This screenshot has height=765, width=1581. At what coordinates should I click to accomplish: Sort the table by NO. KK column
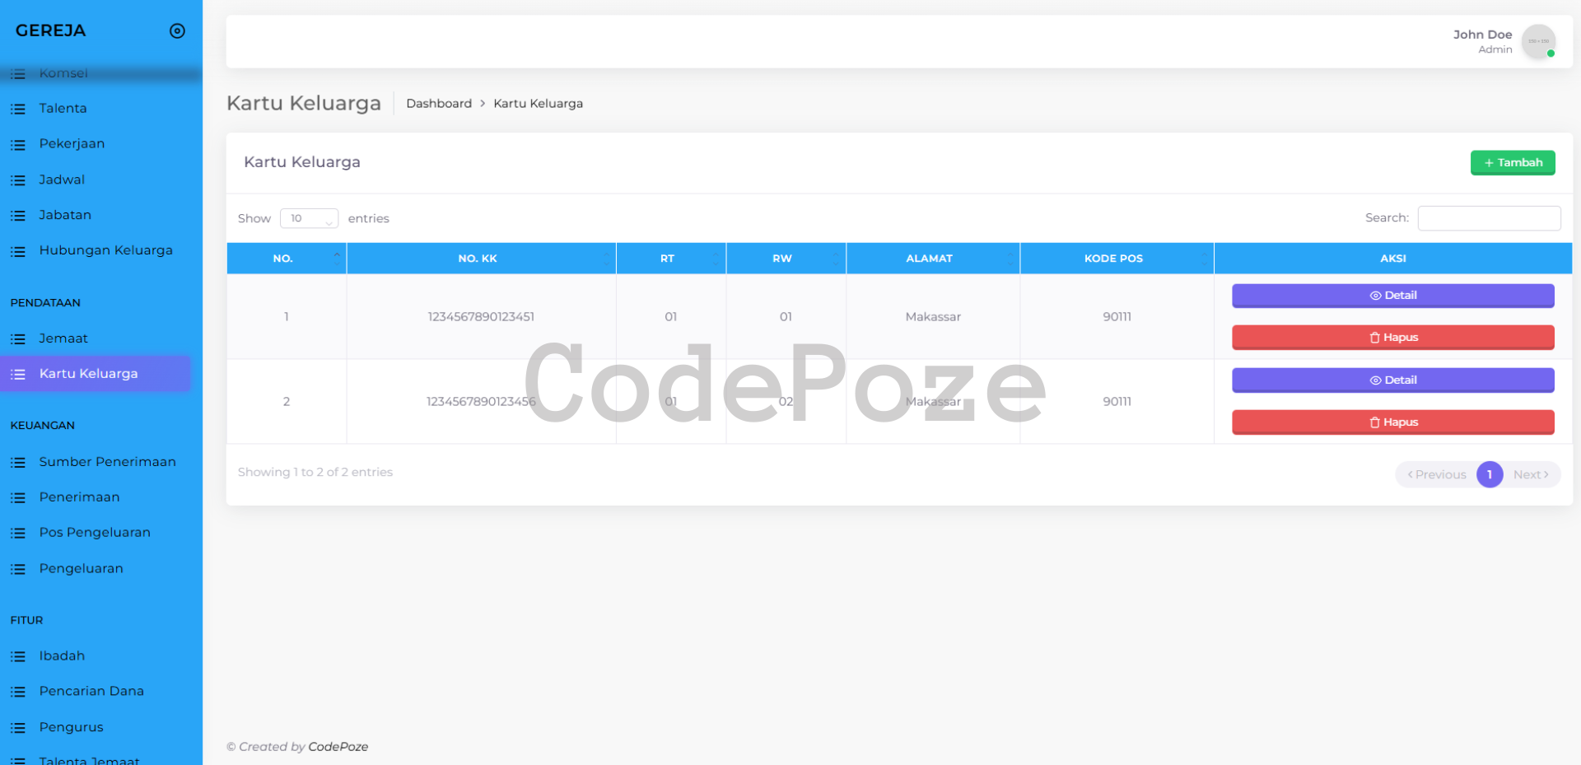478,259
